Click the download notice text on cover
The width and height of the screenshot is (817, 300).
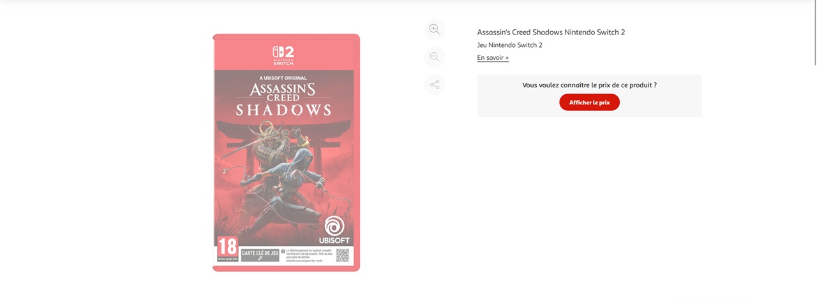point(306,255)
